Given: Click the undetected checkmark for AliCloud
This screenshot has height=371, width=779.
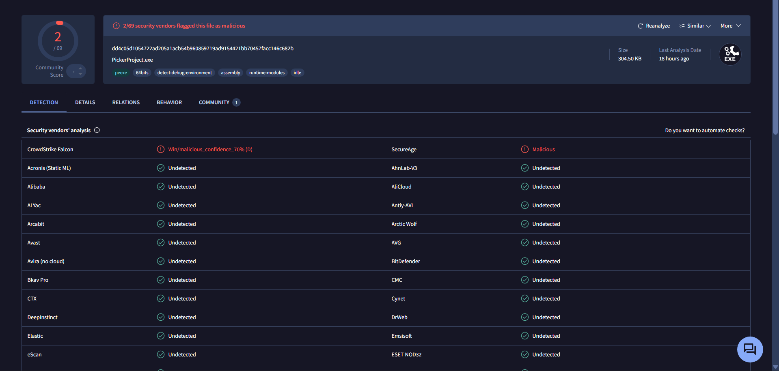Looking at the screenshot, I should tap(525, 187).
